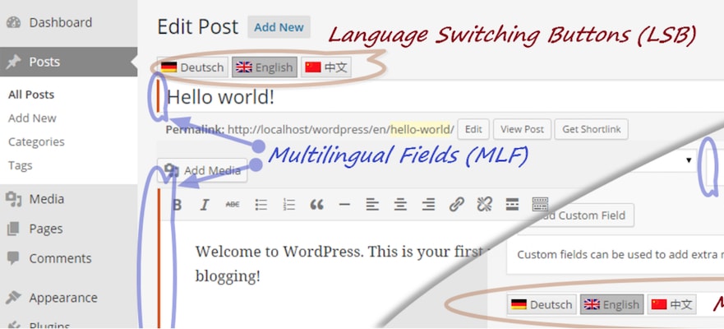The image size is (724, 329).
Task: Toggle the toolbar kitchen sink
Action: click(x=540, y=205)
